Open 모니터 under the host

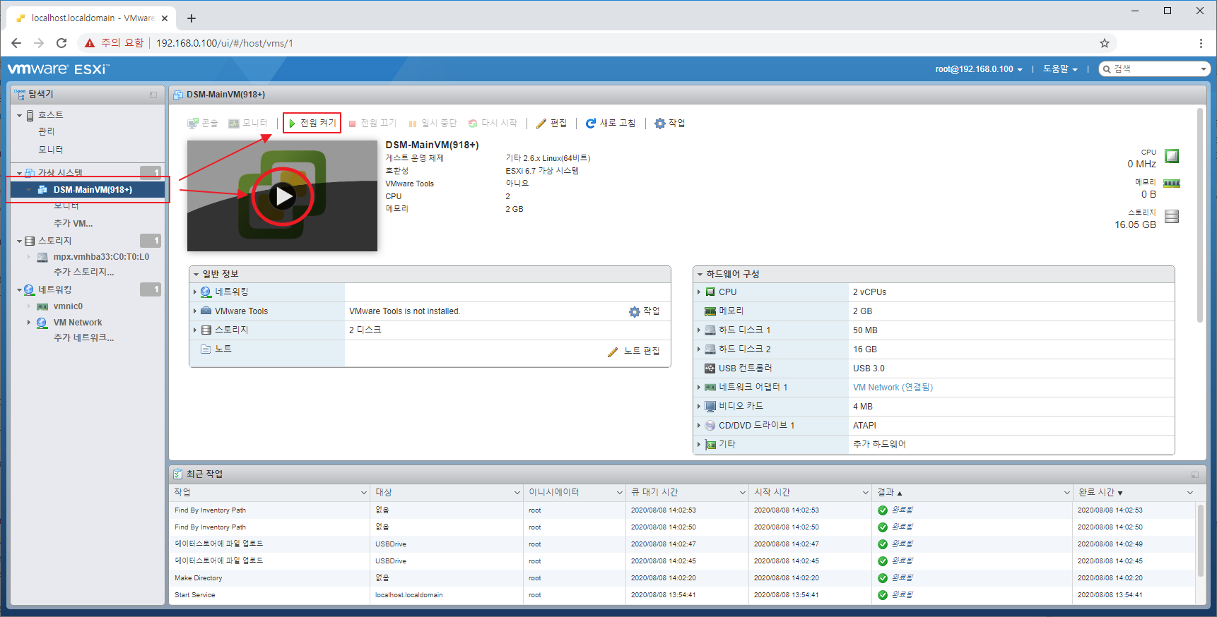(x=50, y=149)
